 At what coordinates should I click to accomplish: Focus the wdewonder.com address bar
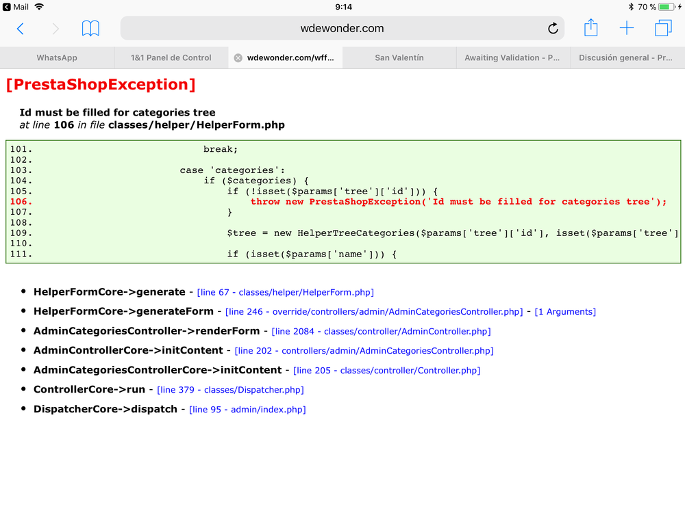click(342, 28)
